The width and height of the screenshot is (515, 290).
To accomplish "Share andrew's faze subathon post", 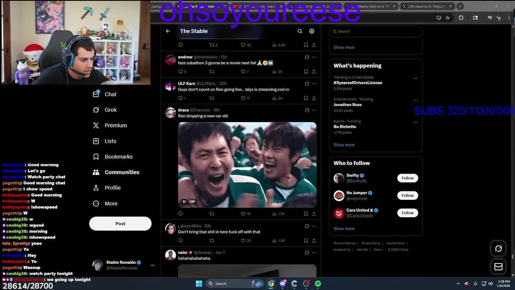I will [x=314, y=72].
